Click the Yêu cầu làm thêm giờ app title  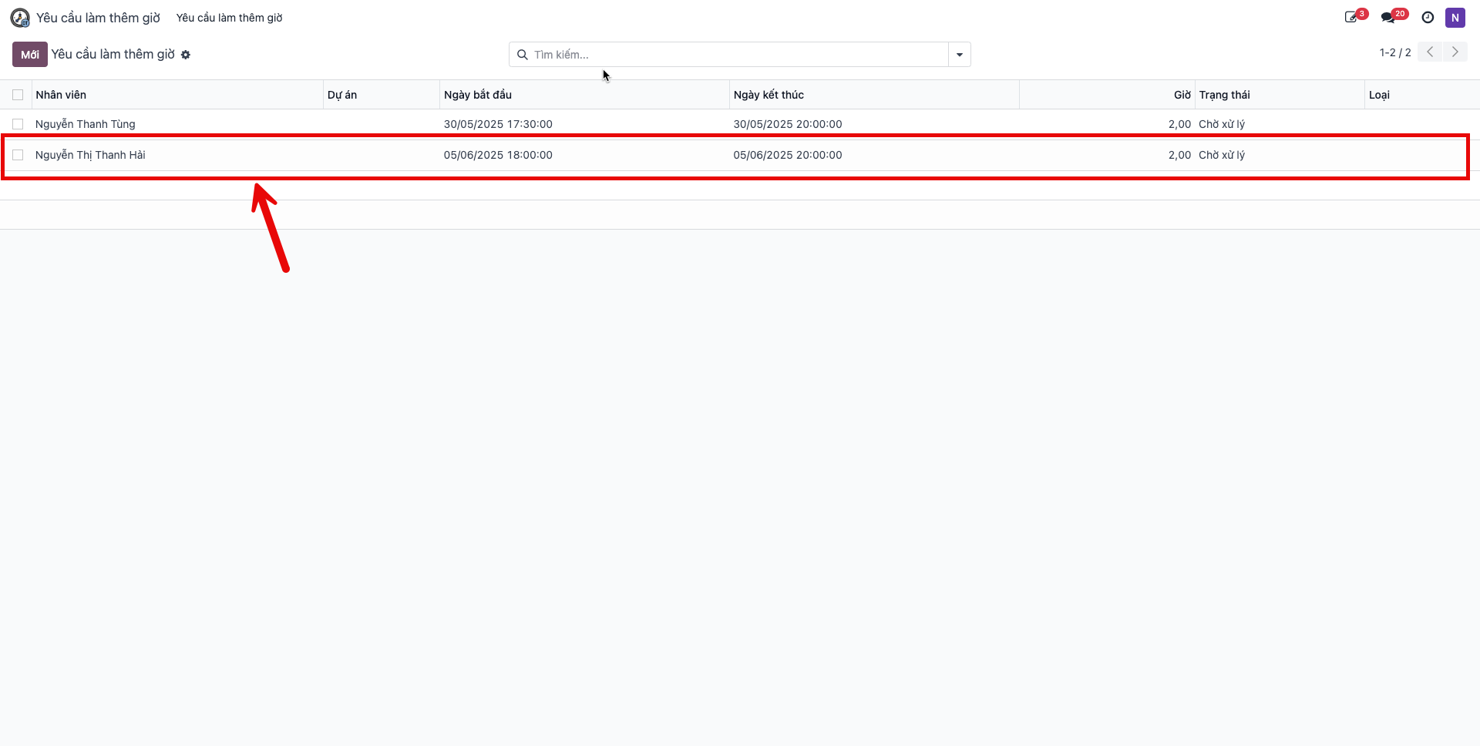(98, 18)
